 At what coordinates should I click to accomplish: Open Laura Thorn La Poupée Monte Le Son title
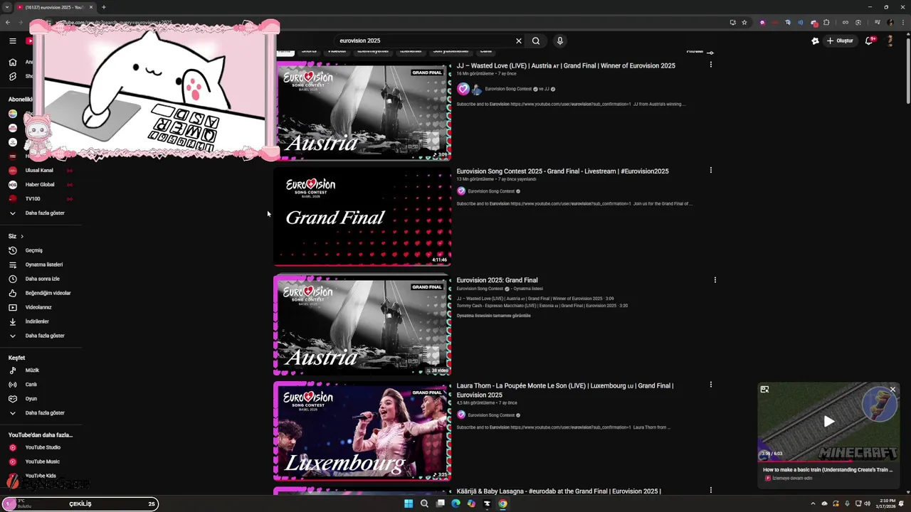(565, 390)
